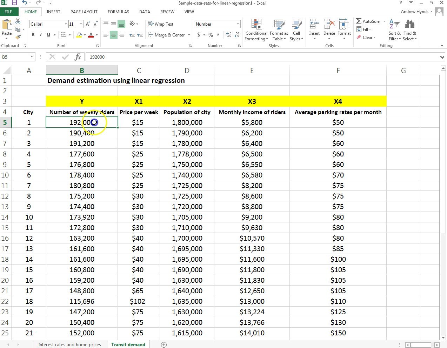
Task: Toggle bold formatting
Action: pos(33,35)
